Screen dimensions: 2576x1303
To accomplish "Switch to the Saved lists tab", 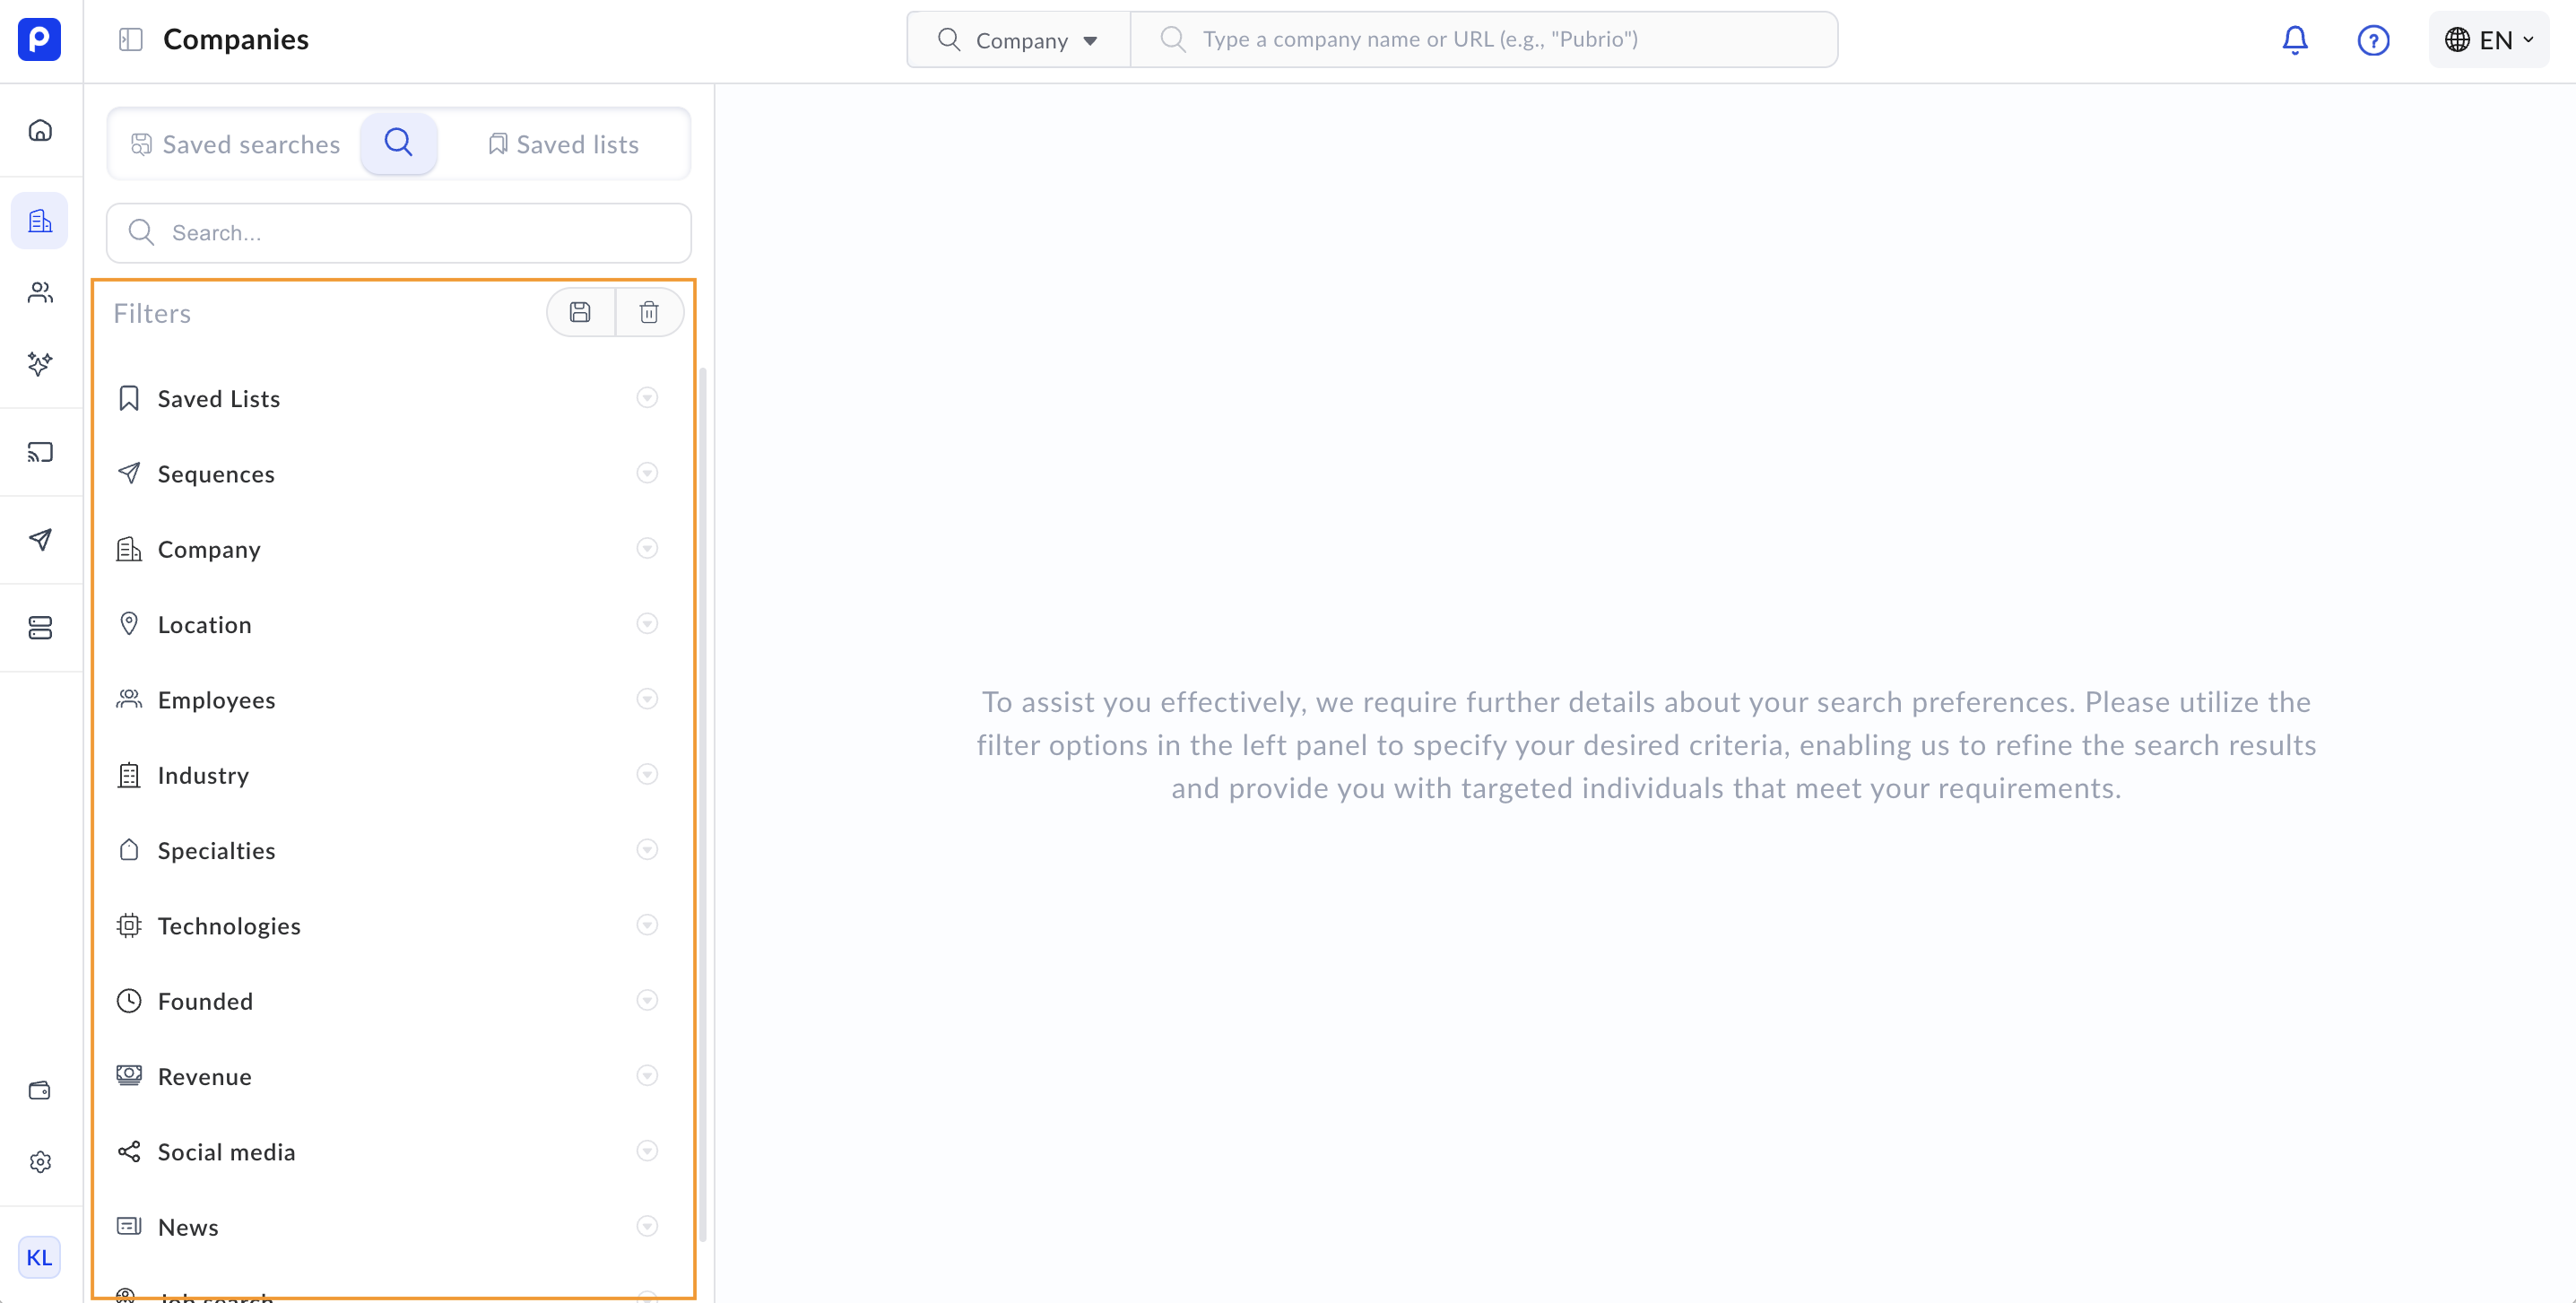I will coord(564,145).
